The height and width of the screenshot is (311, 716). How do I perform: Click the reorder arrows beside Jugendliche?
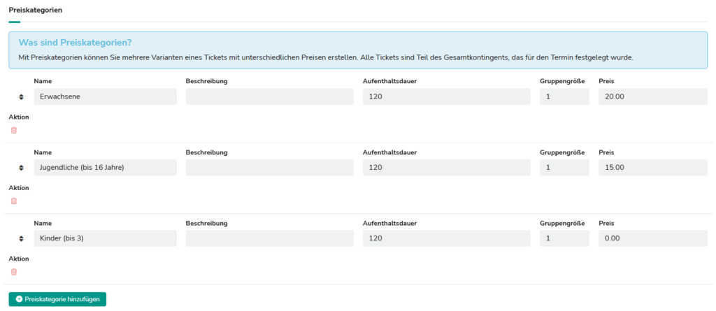point(21,168)
